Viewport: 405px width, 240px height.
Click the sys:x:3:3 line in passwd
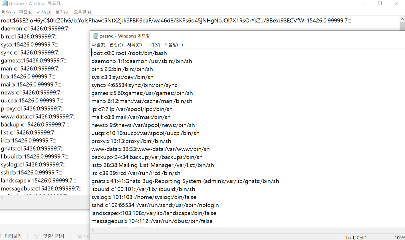pos(122,77)
